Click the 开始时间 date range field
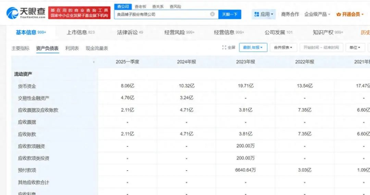The width and height of the screenshot is (370, 195). point(321,47)
